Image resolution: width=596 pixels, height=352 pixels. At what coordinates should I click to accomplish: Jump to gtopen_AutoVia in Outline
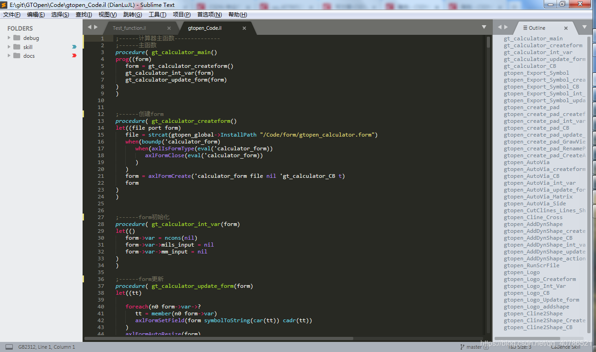(x=527, y=162)
